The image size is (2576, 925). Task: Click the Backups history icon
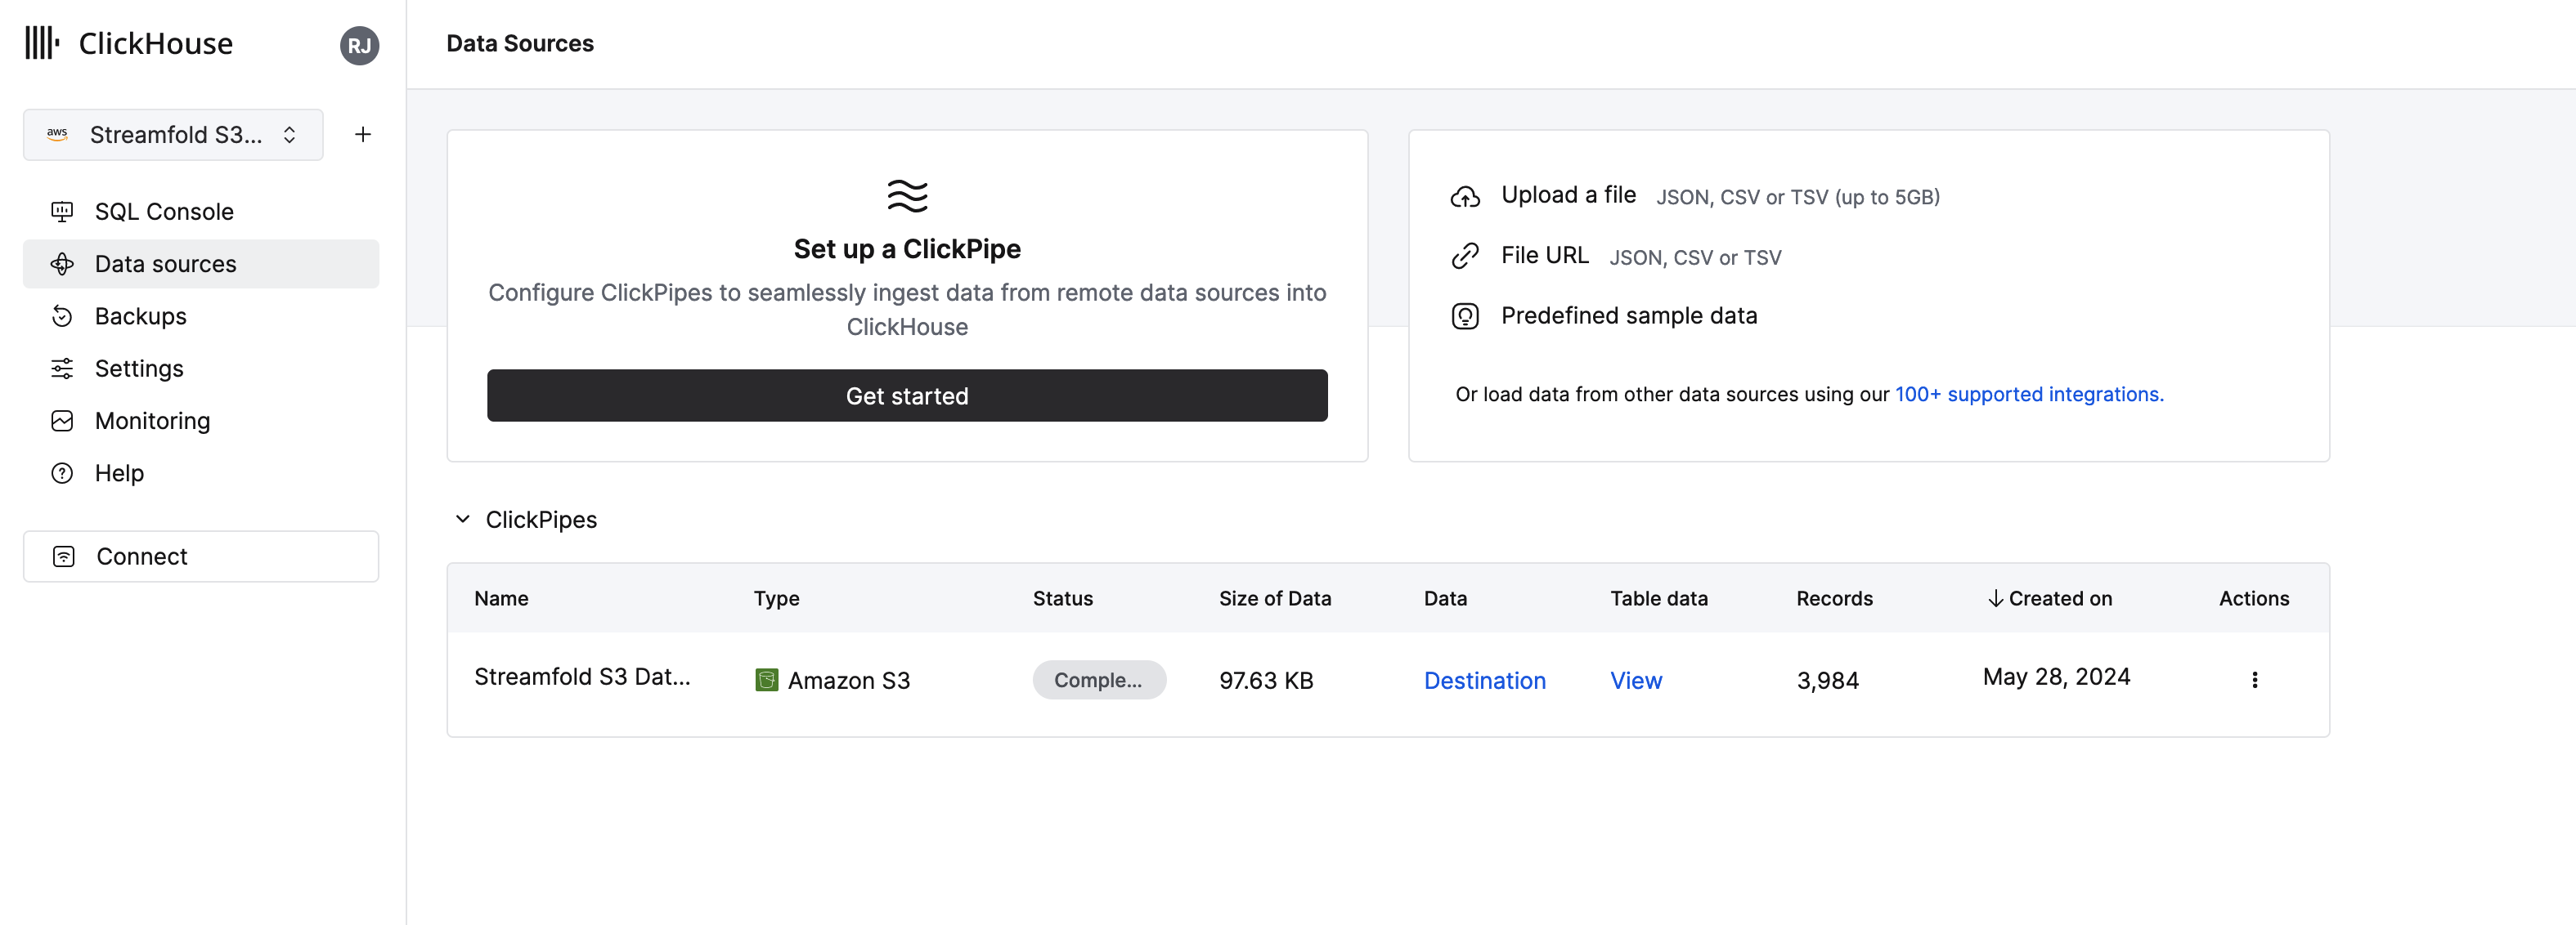pos(62,315)
